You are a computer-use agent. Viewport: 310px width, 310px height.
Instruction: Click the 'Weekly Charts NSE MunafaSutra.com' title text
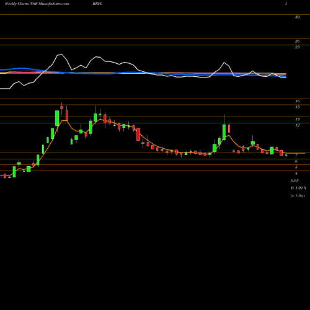click(x=37, y=4)
